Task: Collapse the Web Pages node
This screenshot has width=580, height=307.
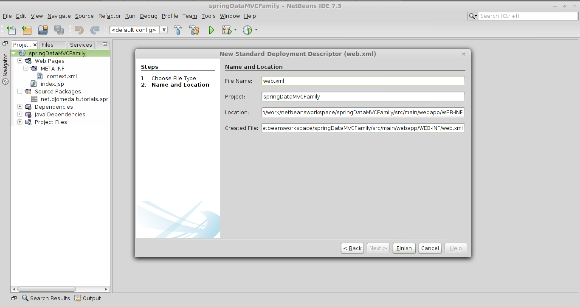Action: coord(20,61)
